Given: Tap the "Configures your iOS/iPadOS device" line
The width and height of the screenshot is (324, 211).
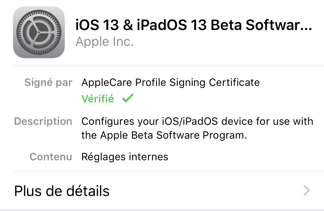Looking at the screenshot, I should [197, 121].
